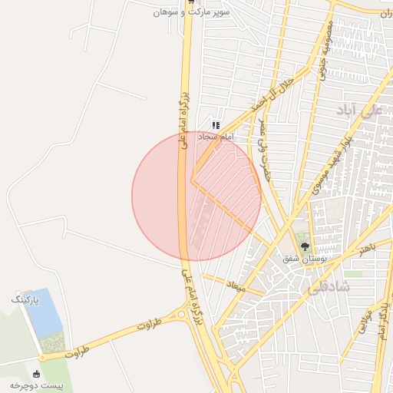Select the tree icon at بوستان شفق park
393x393 pixels.
(x=305, y=247)
